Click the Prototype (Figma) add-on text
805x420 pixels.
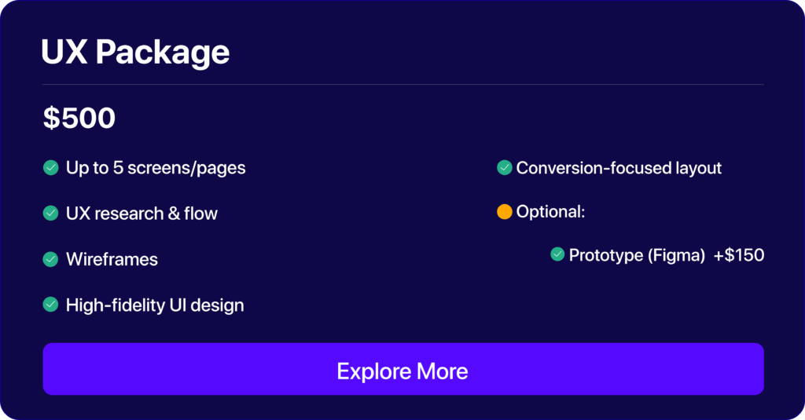tap(637, 255)
